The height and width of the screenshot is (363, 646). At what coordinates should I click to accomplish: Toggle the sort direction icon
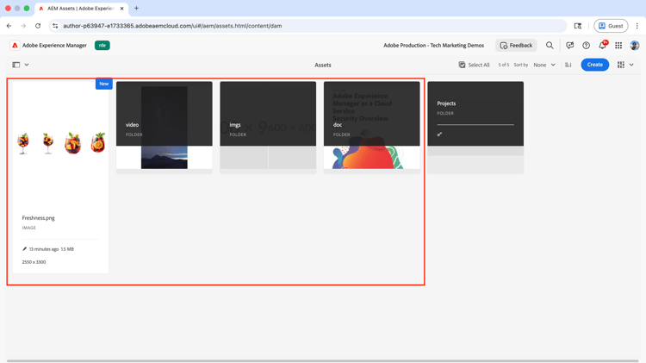tap(568, 65)
